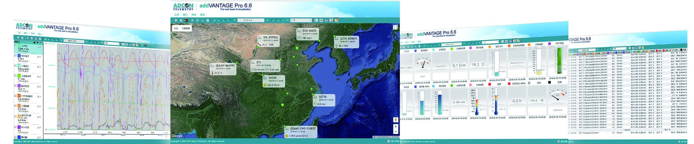The height and width of the screenshot is (144, 694).
Task: Click the Street View pegman on the map
Action: pyautogui.click(x=396, y=120)
